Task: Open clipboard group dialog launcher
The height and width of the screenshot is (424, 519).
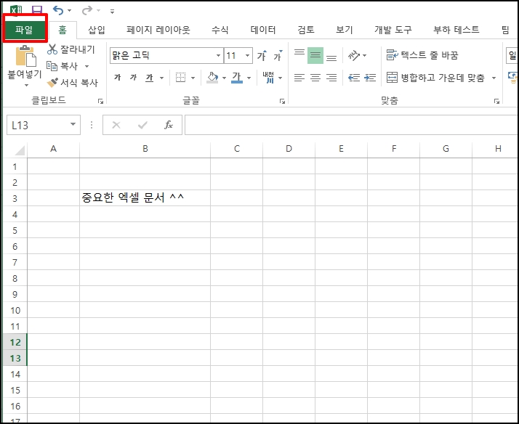Action: point(100,102)
